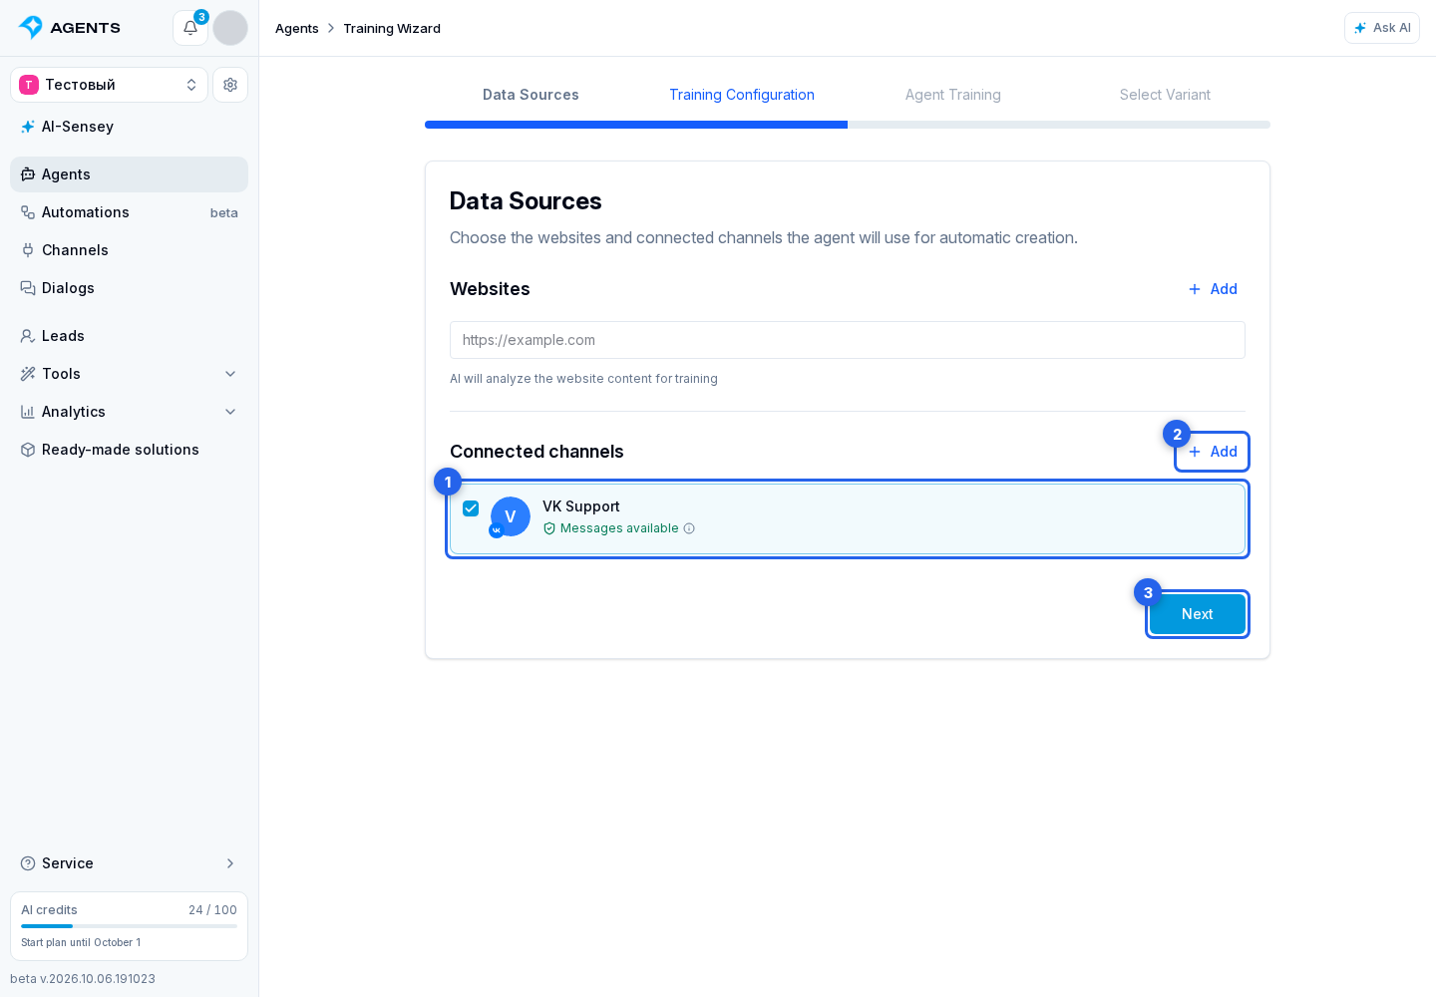Viewport: 1436px width, 997px height.
Task: Click the wizard progress bar
Action: 848,125
